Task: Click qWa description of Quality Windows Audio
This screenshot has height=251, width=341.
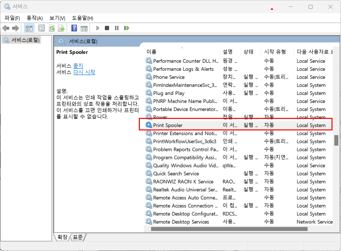Action: [x=229, y=166]
